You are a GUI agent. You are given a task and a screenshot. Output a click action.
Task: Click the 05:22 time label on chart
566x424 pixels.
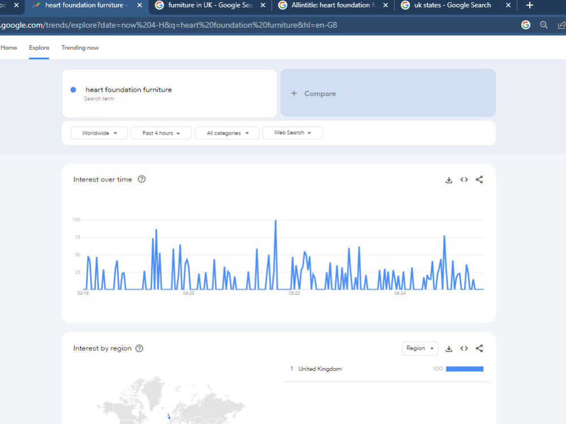294,293
